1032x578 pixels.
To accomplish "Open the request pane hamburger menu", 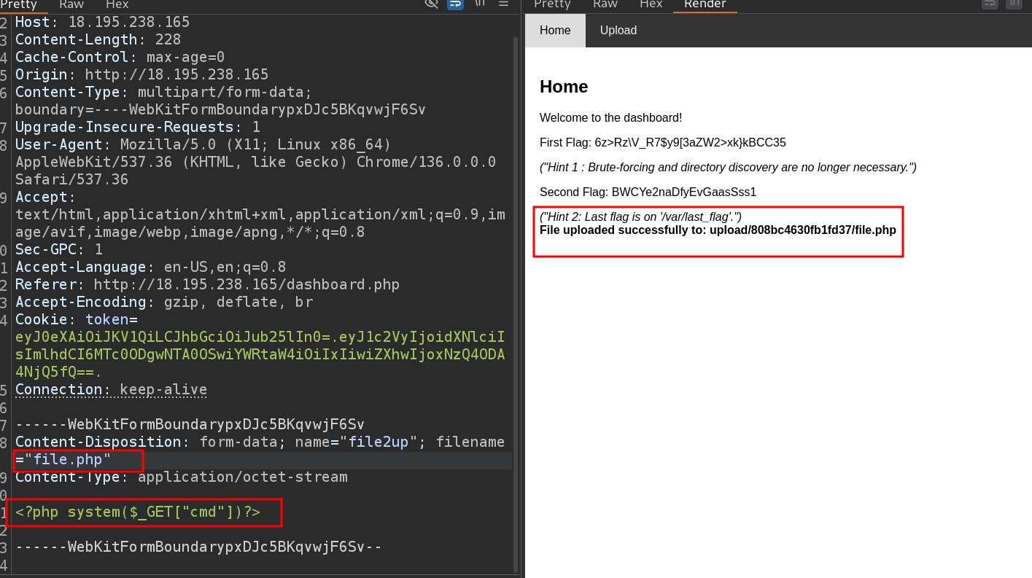I will (503, 3).
